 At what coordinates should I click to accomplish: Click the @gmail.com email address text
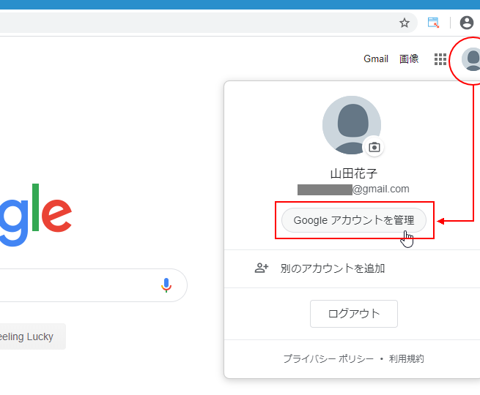pyautogui.click(x=353, y=189)
